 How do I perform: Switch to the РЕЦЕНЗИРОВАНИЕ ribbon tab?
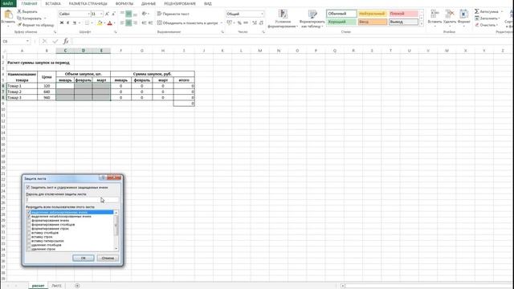click(180, 3)
